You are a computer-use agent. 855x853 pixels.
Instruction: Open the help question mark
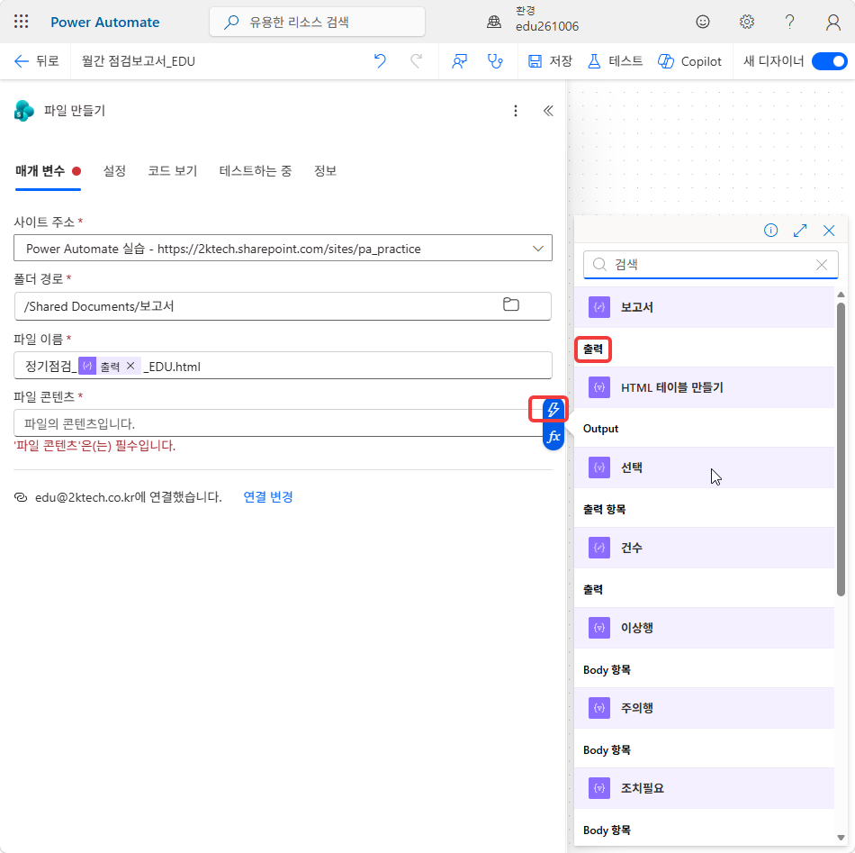pyautogui.click(x=789, y=22)
